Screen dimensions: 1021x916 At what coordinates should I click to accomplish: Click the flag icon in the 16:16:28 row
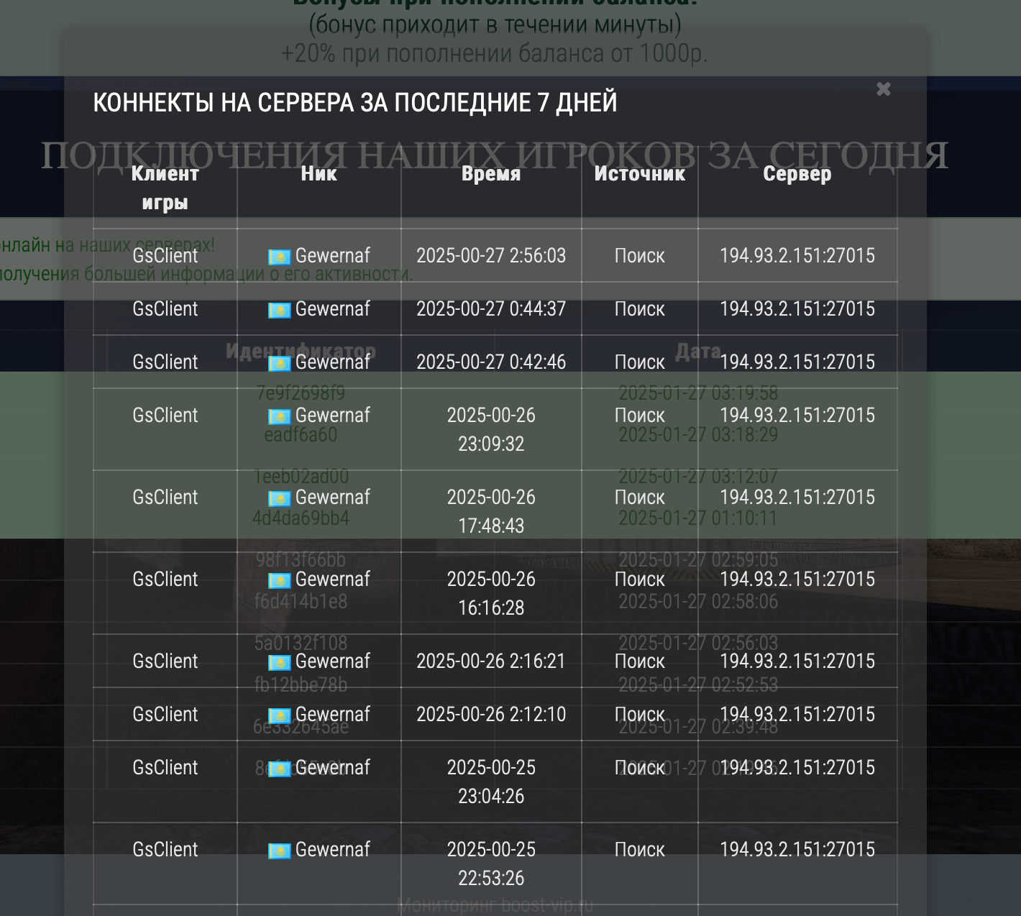pos(280,580)
